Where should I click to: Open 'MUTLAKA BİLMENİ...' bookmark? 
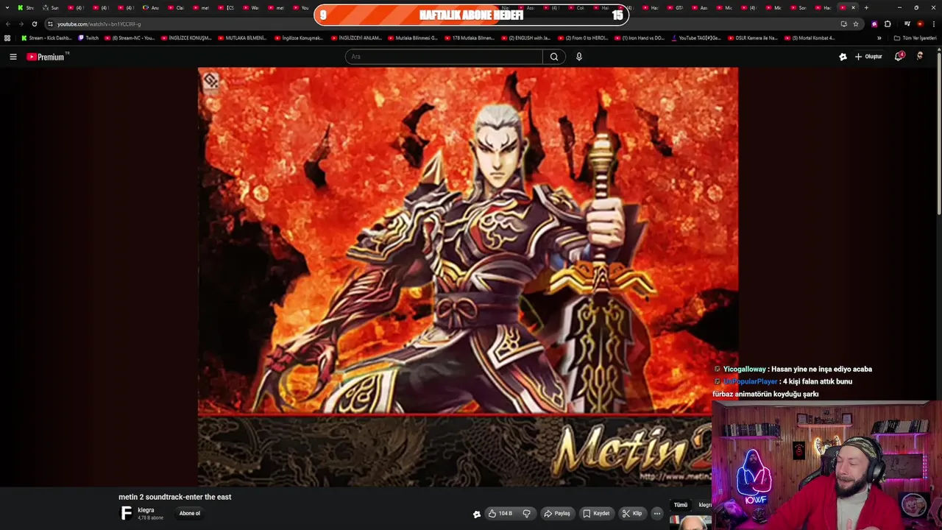(x=242, y=38)
